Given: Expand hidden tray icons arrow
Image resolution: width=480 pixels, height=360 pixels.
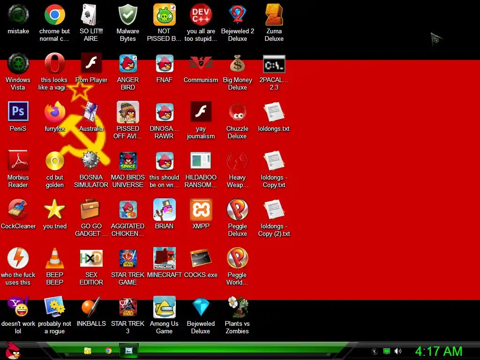Looking at the screenshot, I should (374, 352).
